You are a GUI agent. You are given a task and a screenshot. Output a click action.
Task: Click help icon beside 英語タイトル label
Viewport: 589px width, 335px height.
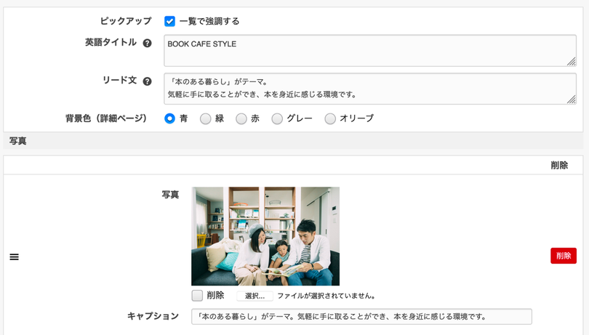coord(148,44)
